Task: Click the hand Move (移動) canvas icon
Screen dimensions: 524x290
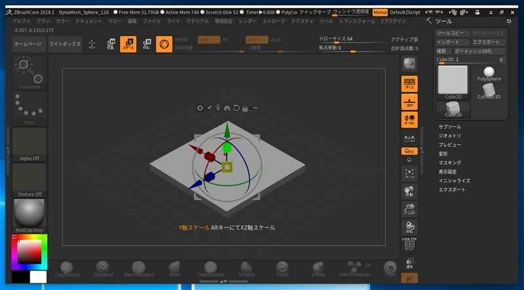Action: click(x=409, y=191)
